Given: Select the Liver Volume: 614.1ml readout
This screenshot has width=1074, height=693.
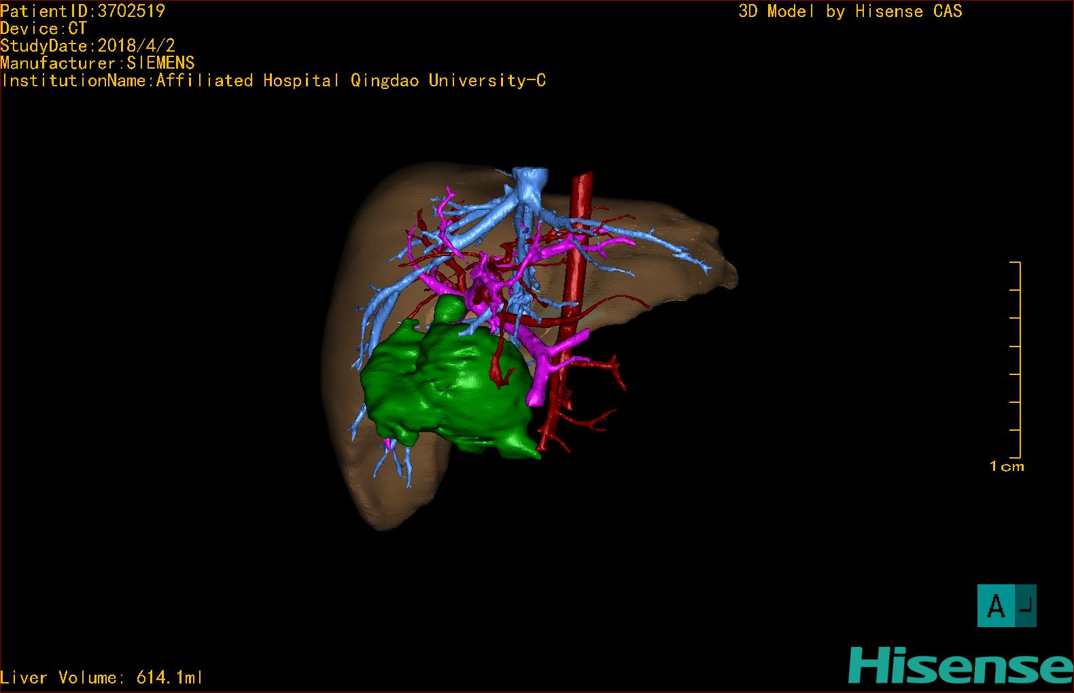Looking at the screenshot, I should (101, 677).
